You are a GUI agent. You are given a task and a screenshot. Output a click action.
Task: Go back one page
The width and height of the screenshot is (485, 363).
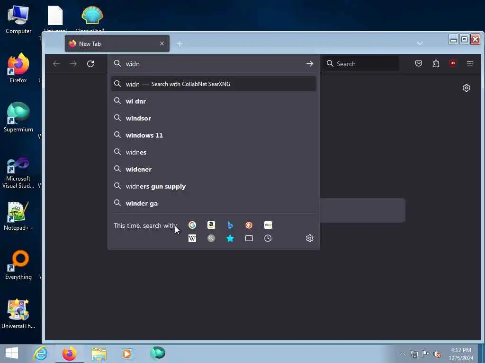(56, 64)
